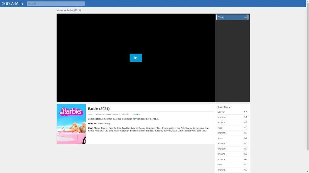Click cast member Margot Robbie

point(100,128)
